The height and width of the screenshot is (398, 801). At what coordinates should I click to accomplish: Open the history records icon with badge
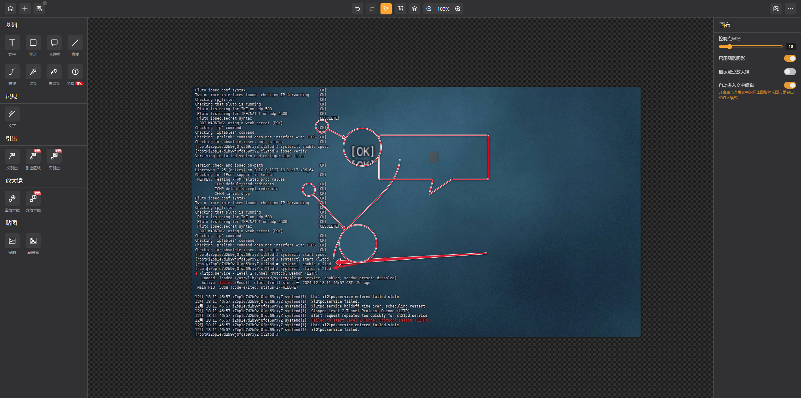39,9
